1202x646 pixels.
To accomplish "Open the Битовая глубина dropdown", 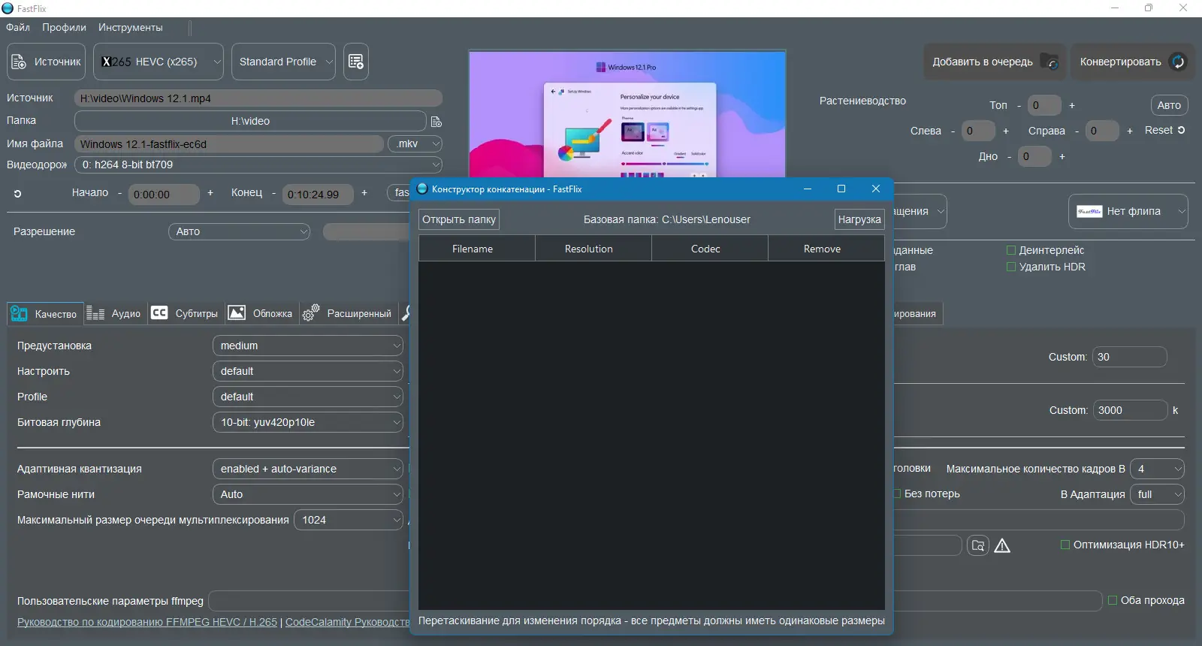I will click(x=308, y=422).
